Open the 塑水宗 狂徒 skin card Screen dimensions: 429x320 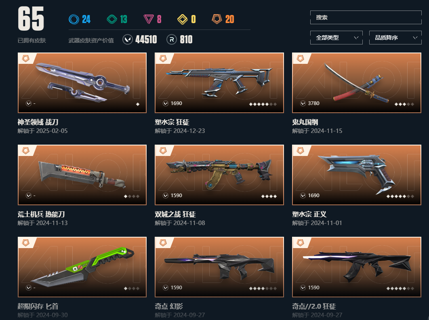coord(219,83)
